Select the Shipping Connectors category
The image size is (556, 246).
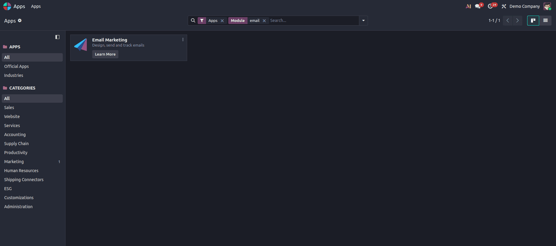32,180
